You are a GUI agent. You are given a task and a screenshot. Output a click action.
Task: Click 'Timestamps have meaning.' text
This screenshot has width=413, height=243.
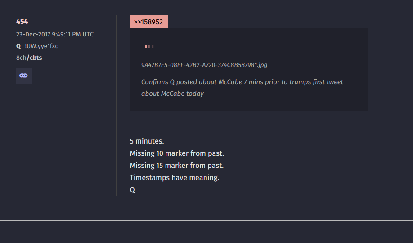pyautogui.click(x=174, y=178)
